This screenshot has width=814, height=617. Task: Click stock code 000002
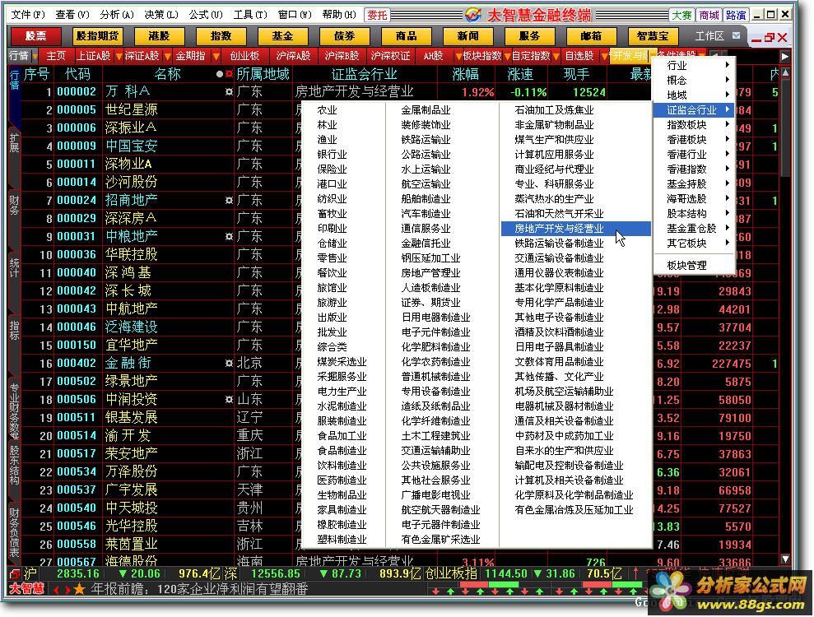[77, 92]
